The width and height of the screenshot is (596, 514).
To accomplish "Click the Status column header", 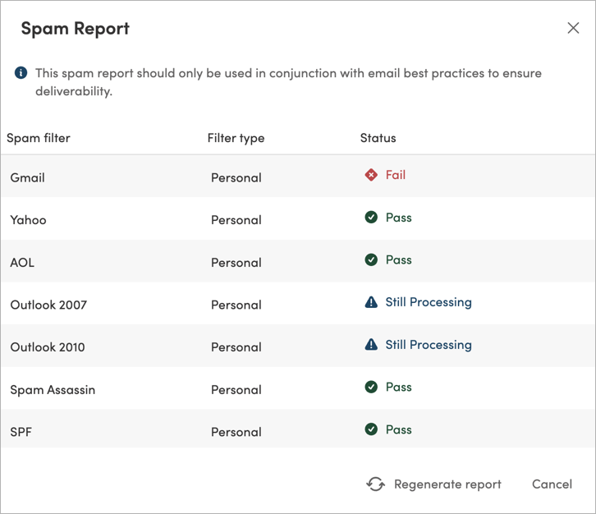I will (378, 138).
